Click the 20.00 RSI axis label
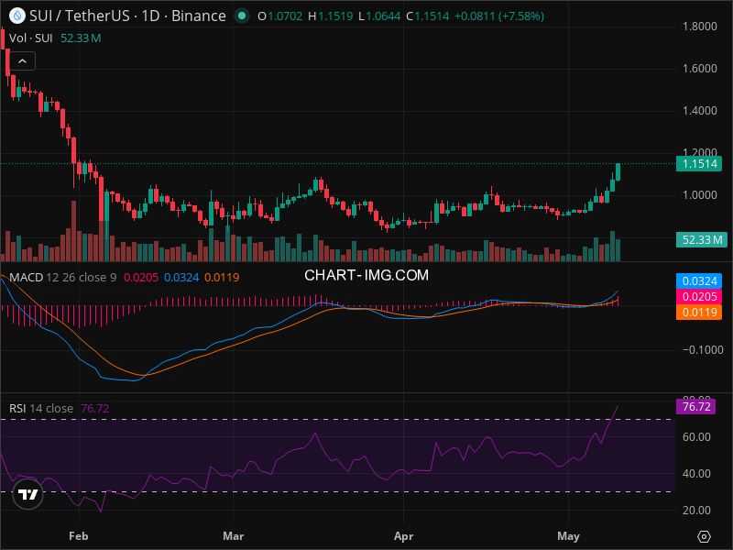Viewport: 733px width, 550px height. point(696,511)
